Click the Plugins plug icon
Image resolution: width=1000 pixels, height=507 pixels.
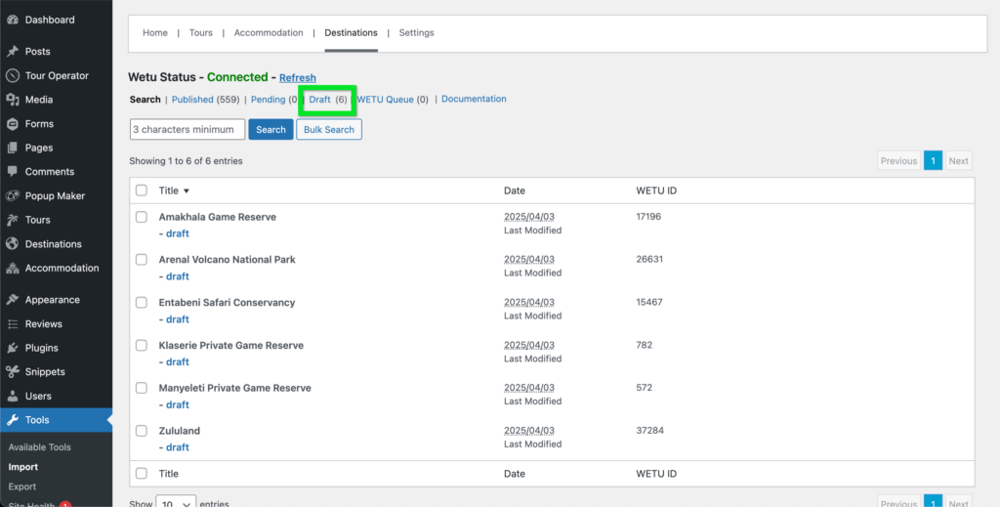tap(12, 348)
